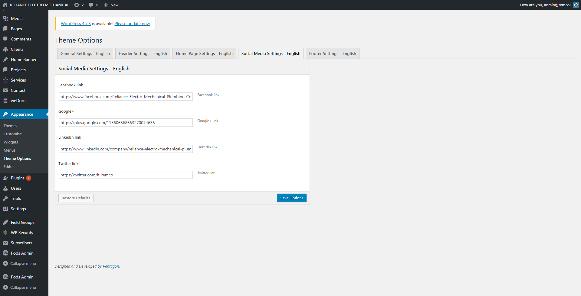Open the comment bubble in the top admin bar
This screenshot has height=296, width=581.
coord(91,5)
